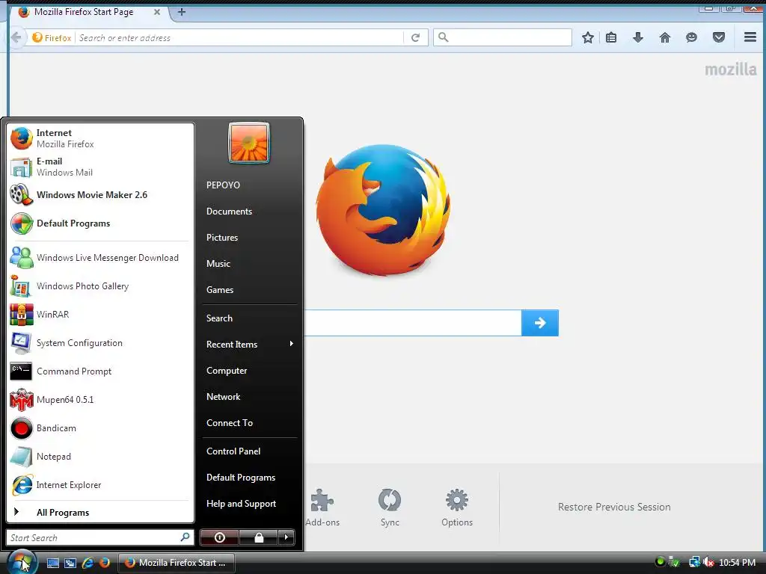This screenshot has width=766, height=574.
Task: Click the toolbar search box in Firefox
Action: 503,37
